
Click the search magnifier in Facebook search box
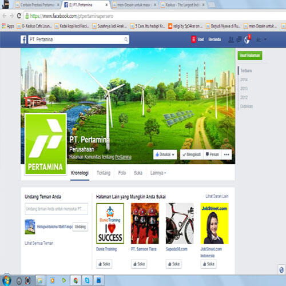pyautogui.click(x=126, y=39)
